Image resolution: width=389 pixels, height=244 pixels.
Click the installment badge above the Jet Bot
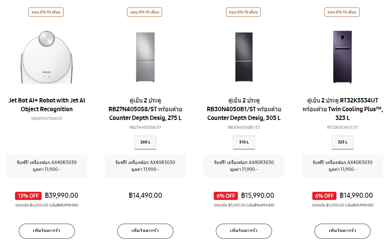coord(46,12)
